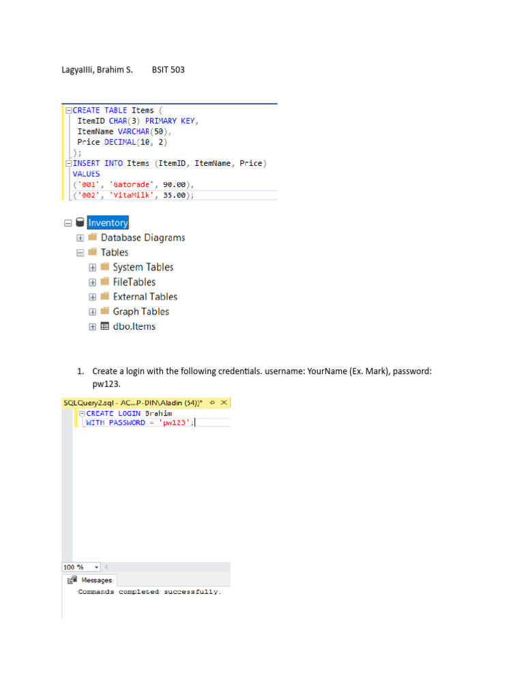This screenshot has height=699, width=524.
Task: Click the Graph Tables folder icon
Action: click(104, 311)
